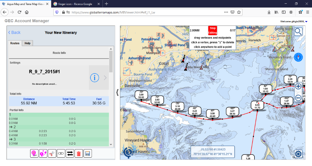The width and height of the screenshot is (312, 166).
Task: Click the Distance value 55.92 NM
Action: 29,103
